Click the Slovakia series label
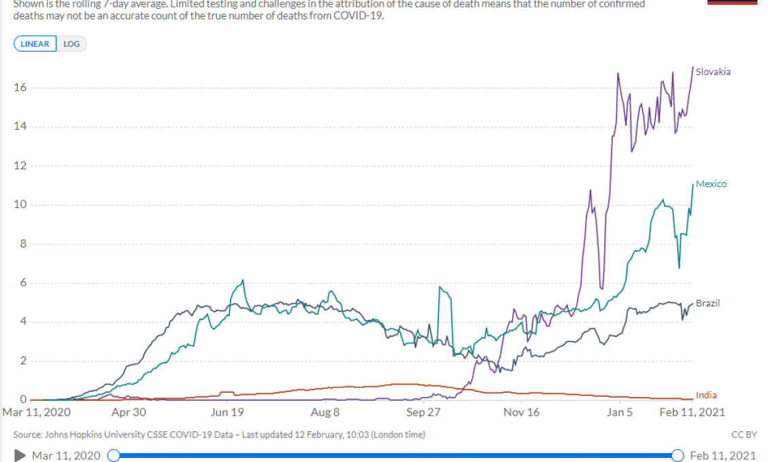Image resolution: width=768 pixels, height=462 pixels. point(713,72)
